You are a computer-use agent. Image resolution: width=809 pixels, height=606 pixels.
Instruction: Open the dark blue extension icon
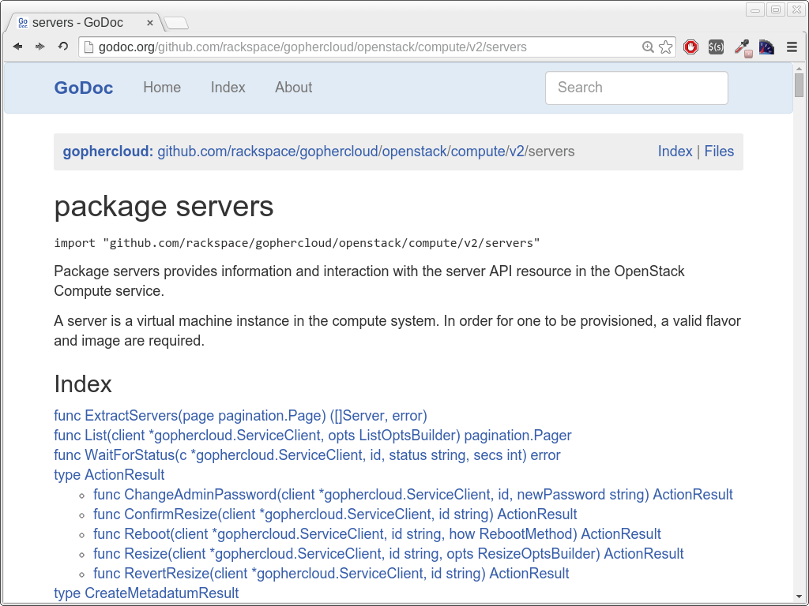coord(766,47)
